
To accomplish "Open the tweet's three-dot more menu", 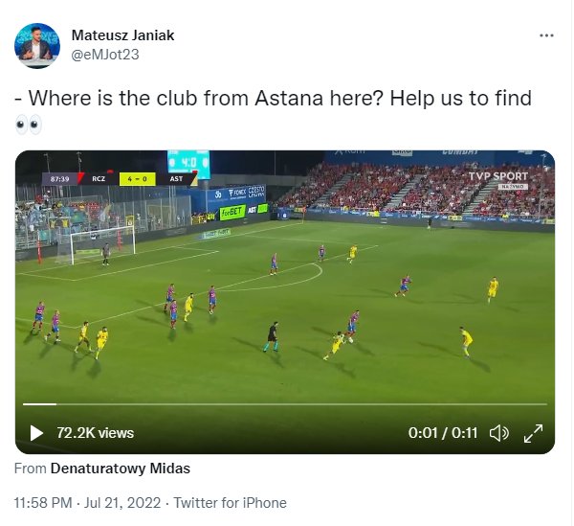I will point(546,35).
